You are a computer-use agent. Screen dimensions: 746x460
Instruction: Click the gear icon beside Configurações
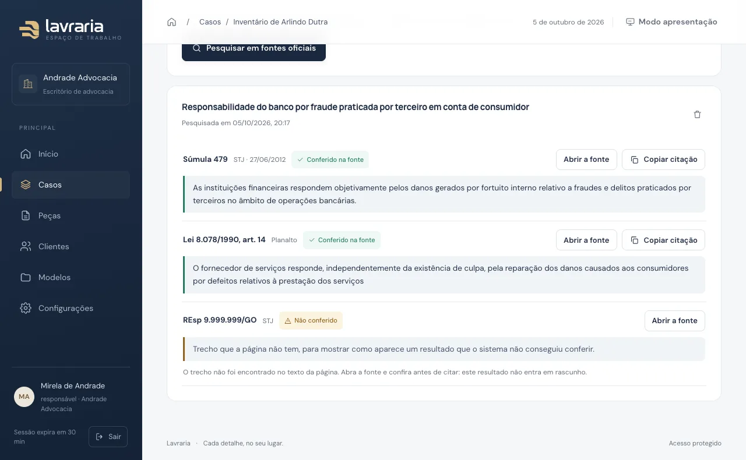click(26, 308)
